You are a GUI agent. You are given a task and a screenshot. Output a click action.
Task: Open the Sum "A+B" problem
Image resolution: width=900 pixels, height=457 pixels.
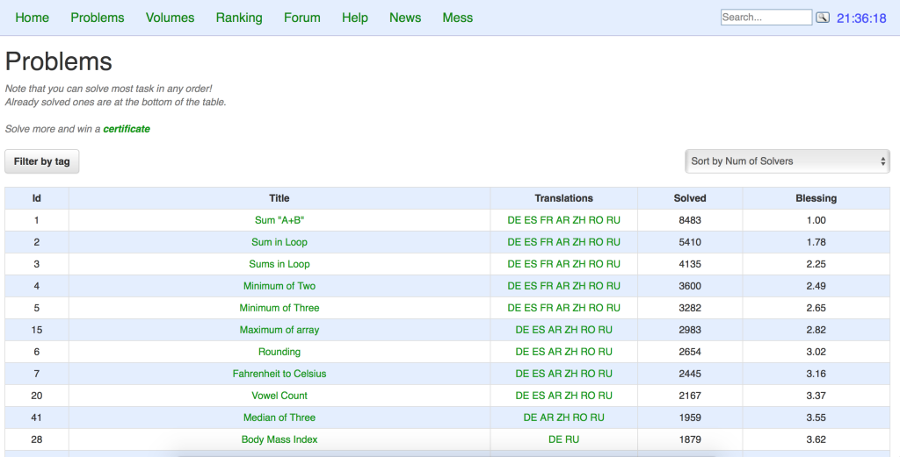pos(279,220)
